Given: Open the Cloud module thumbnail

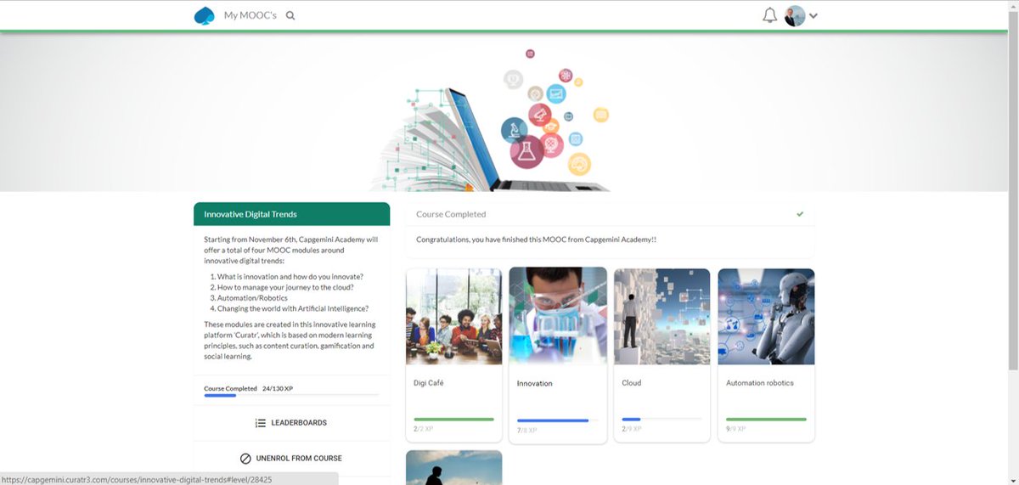Looking at the screenshot, I should point(662,317).
